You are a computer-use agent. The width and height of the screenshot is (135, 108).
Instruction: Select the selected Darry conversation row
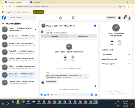(x=19, y=75)
